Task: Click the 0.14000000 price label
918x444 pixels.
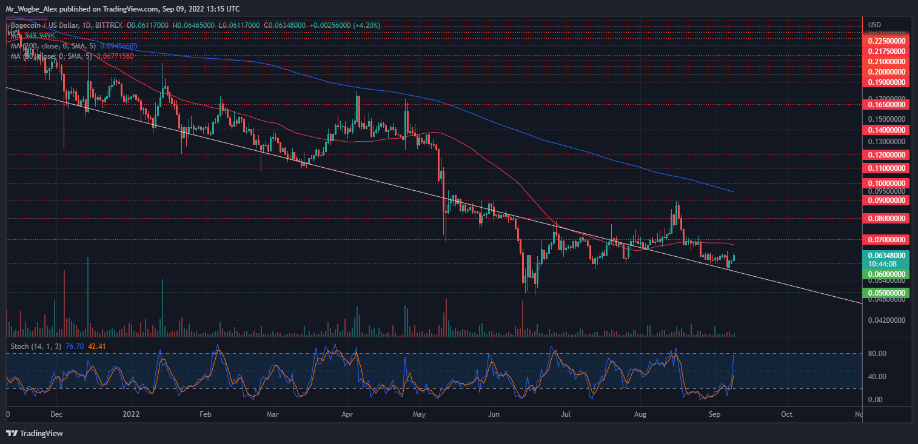Action: pos(887,130)
